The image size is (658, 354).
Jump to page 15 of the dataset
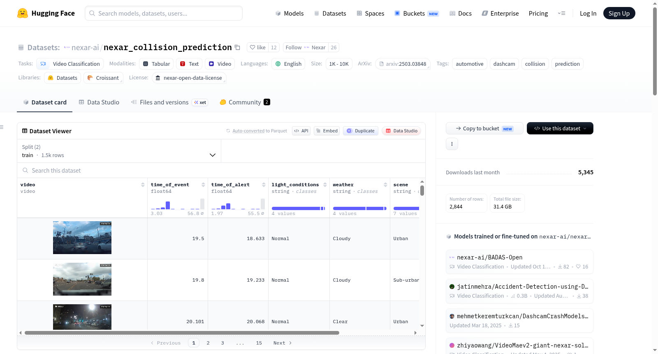tap(259, 343)
